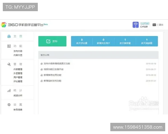Click the 昨天评论量 stat tile
Viewport: 168px width, 134px height.
click(82, 41)
